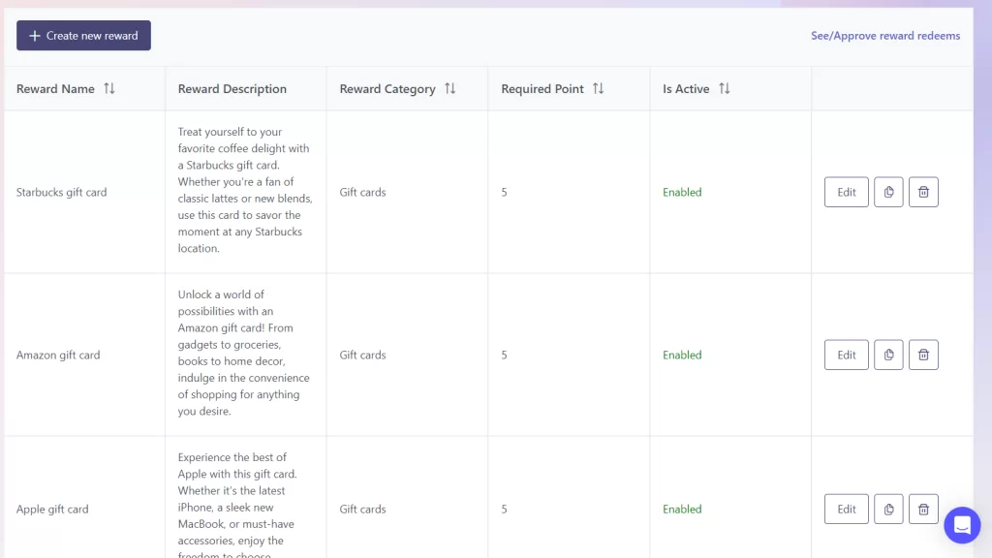Open the chat support widget
992x558 pixels.
click(x=962, y=525)
